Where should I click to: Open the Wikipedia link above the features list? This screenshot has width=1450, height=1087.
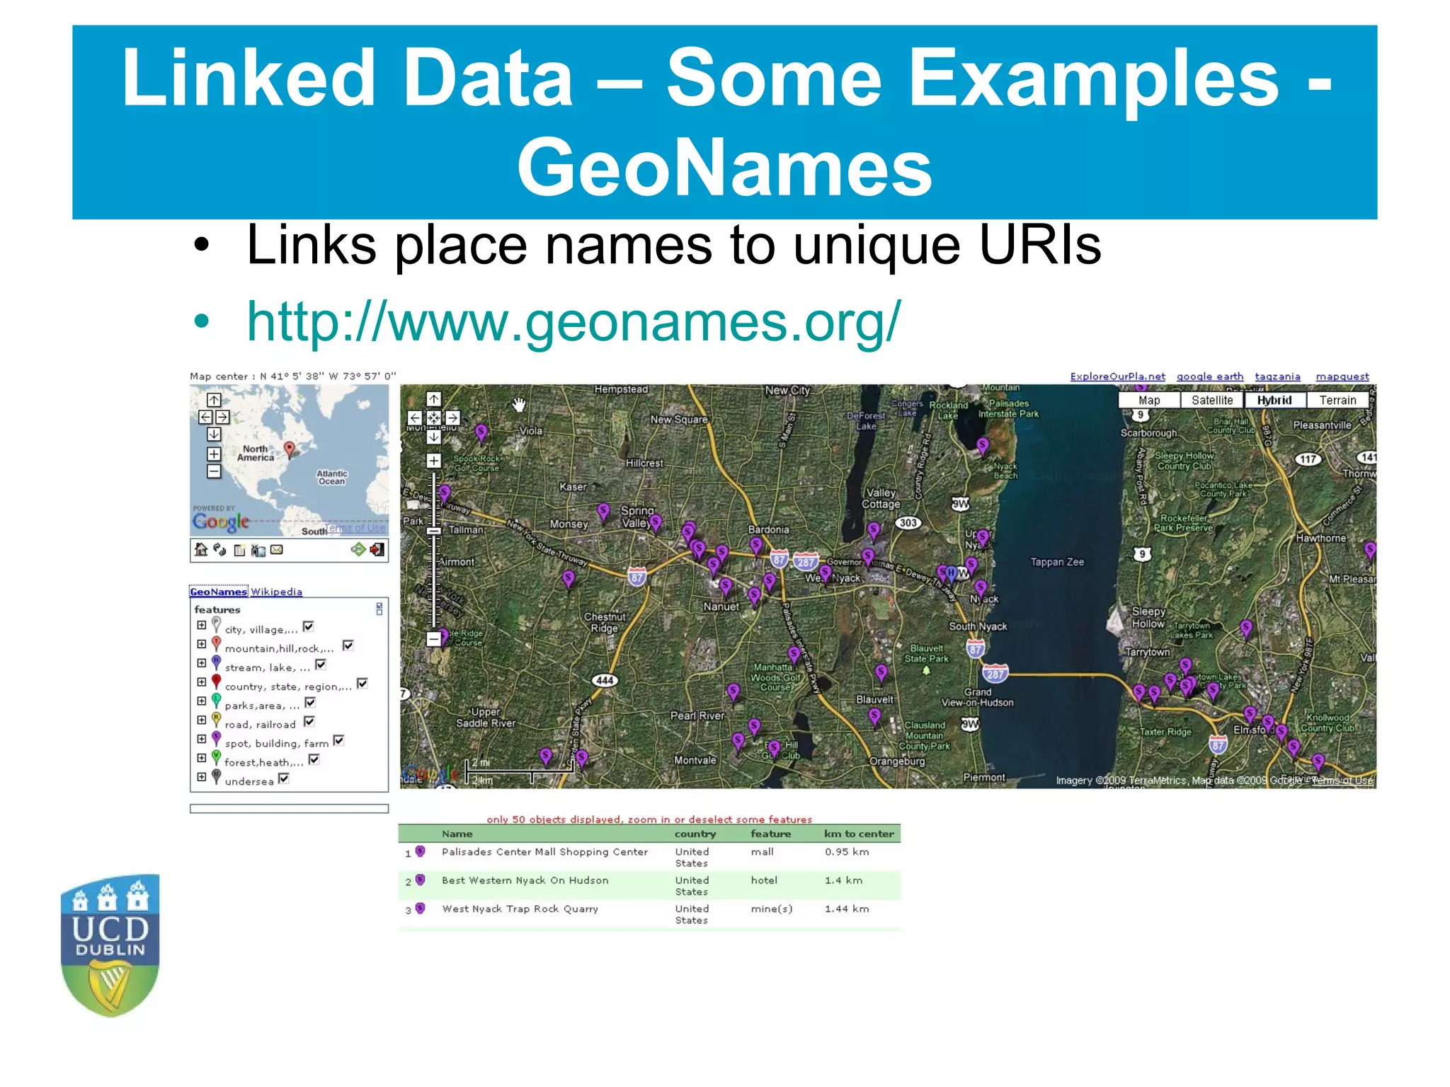(276, 592)
